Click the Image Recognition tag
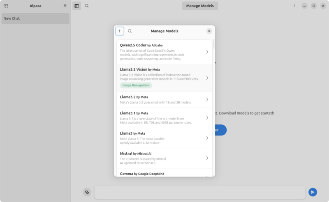 pyautogui.click(x=136, y=85)
